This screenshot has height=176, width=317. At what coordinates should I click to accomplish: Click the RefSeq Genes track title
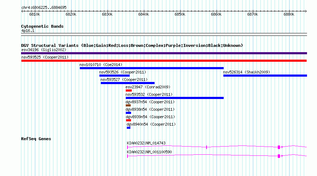click(36, 139)
